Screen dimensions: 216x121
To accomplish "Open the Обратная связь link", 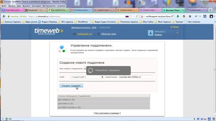I will click(108, 34).
